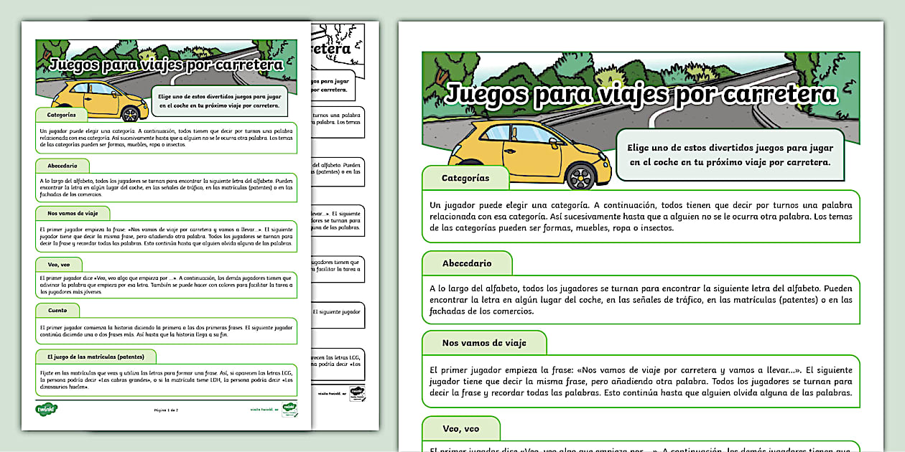Click the front wheel of the large car

(x=582, y=176)
